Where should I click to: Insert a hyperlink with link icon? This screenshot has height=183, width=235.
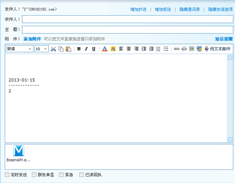tap(176, 49)
